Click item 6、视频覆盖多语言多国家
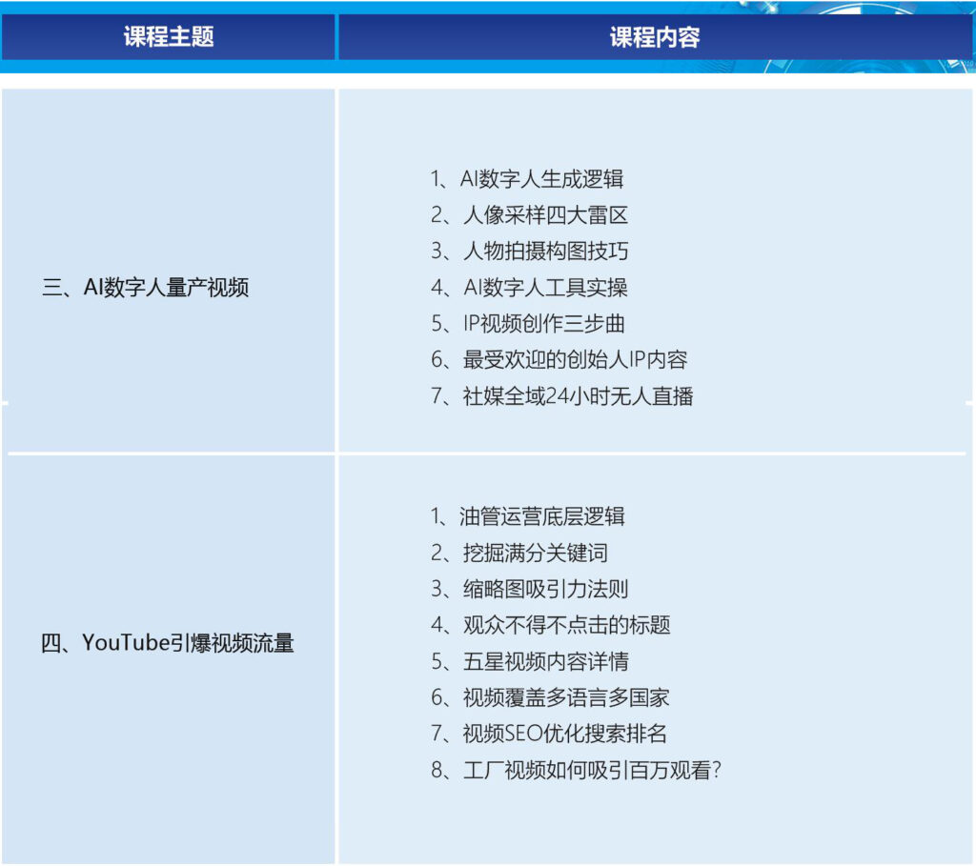Screen dimensions: 976x866 550,697
